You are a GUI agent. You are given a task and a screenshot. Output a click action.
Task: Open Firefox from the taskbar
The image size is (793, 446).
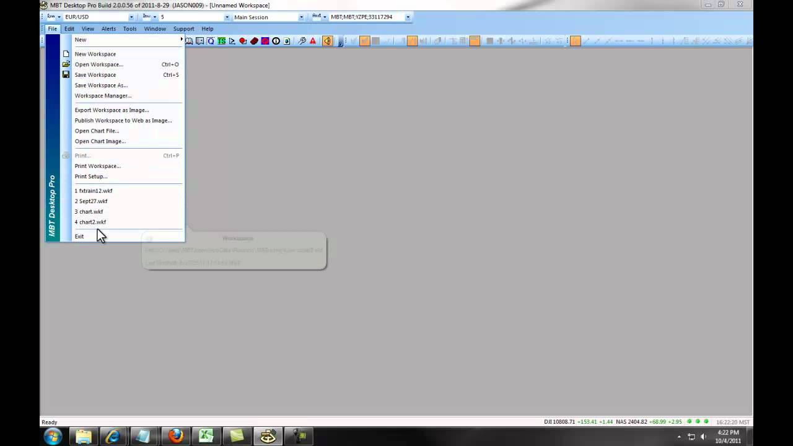click(176, 437)
